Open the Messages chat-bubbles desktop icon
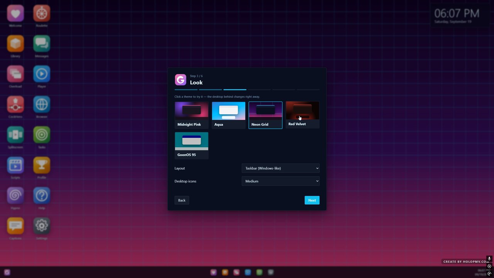This screenshot has width=494, height=278. point(42,44)
